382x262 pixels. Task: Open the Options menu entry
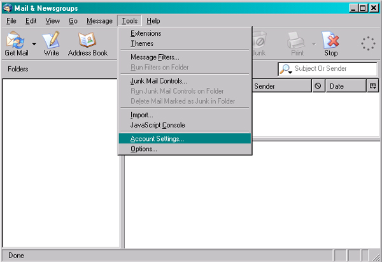pyautogui.click(x=144, y=149)
